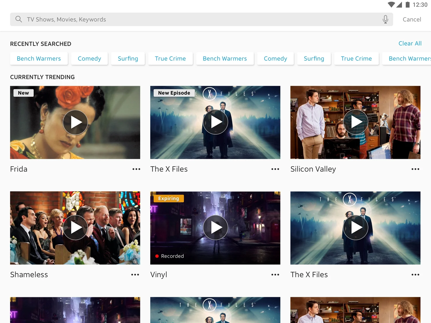431x323 pixels.
Task: Focus the TV Shows, Movies, Keywords search field
Action: tap(201, 19)
